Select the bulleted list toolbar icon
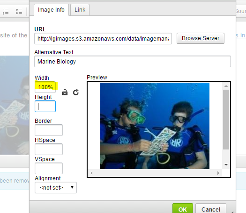The height and width of the screenshot is (213, 246). 19,11
